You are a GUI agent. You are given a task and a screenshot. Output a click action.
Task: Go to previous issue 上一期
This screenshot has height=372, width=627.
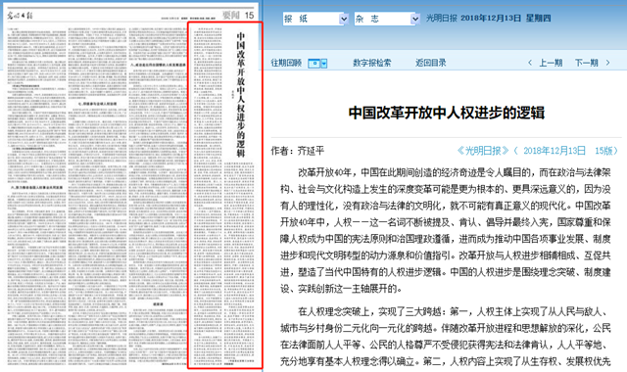click(551, 63)
